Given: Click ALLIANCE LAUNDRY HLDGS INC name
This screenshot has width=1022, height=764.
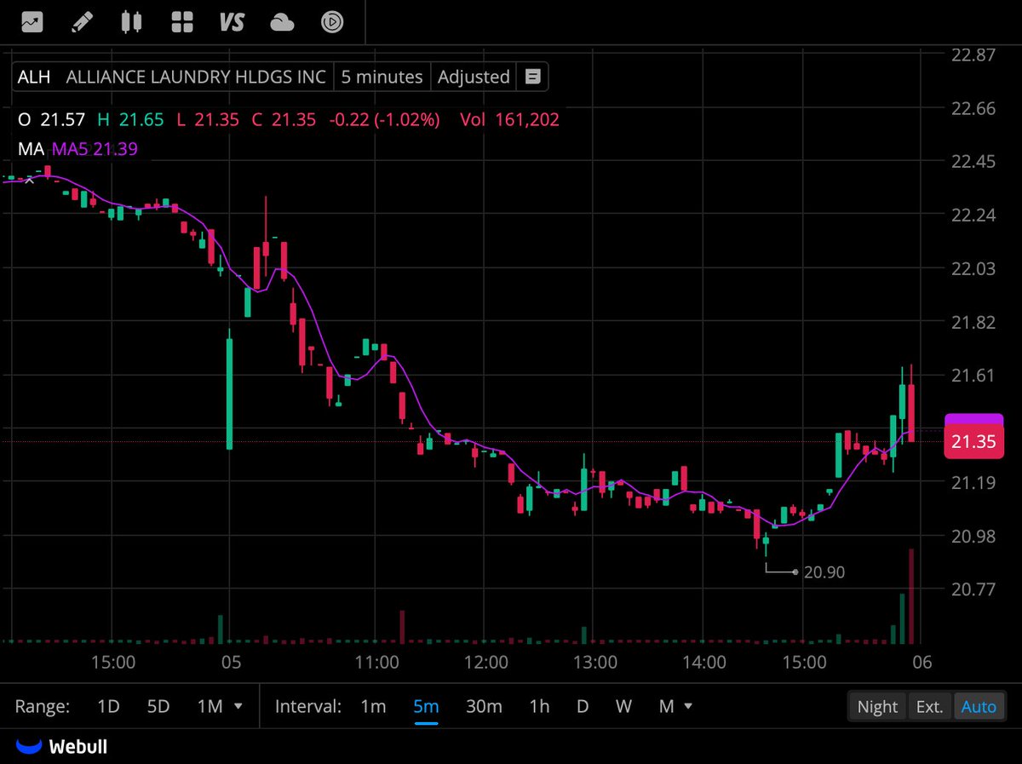Looking at the screenshot, I should tap(196, 77).
